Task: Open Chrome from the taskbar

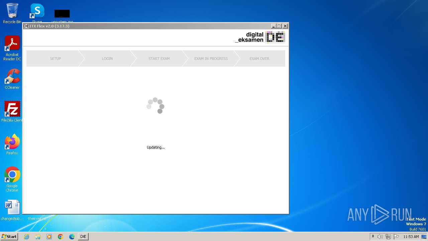Action: [x=61, y=237]
